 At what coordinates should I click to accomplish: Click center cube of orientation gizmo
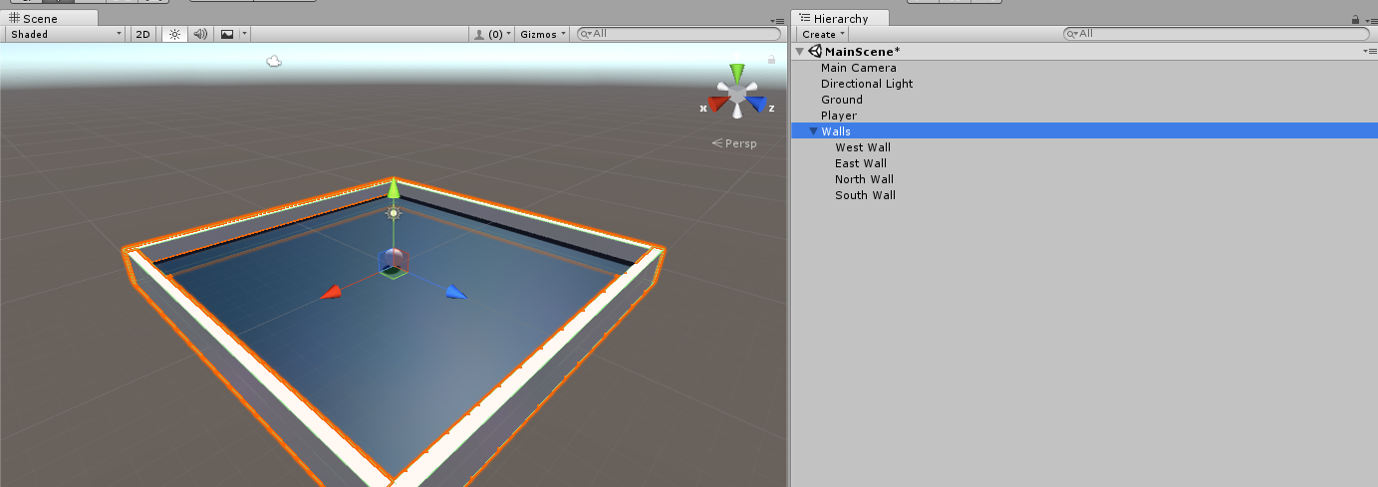click(736, 95)
